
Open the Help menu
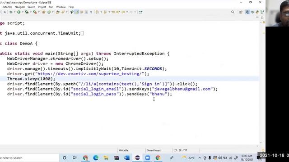click(71, 7)
